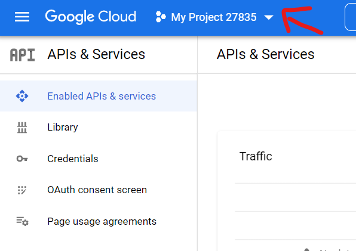Open the Library page

99,128
